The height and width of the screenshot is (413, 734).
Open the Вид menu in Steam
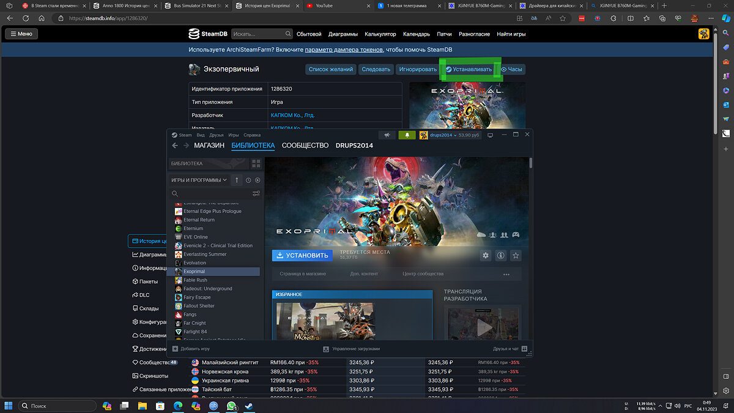coord(201,135)
